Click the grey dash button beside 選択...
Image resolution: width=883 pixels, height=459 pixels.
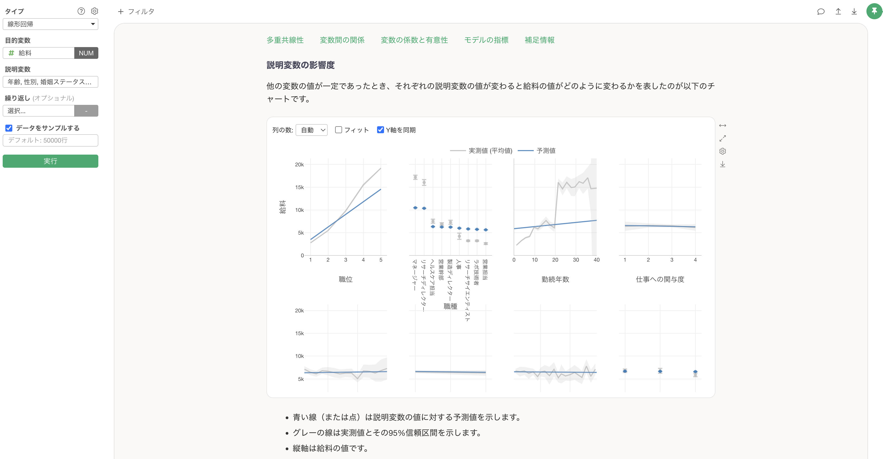click(x=86, y=111)
